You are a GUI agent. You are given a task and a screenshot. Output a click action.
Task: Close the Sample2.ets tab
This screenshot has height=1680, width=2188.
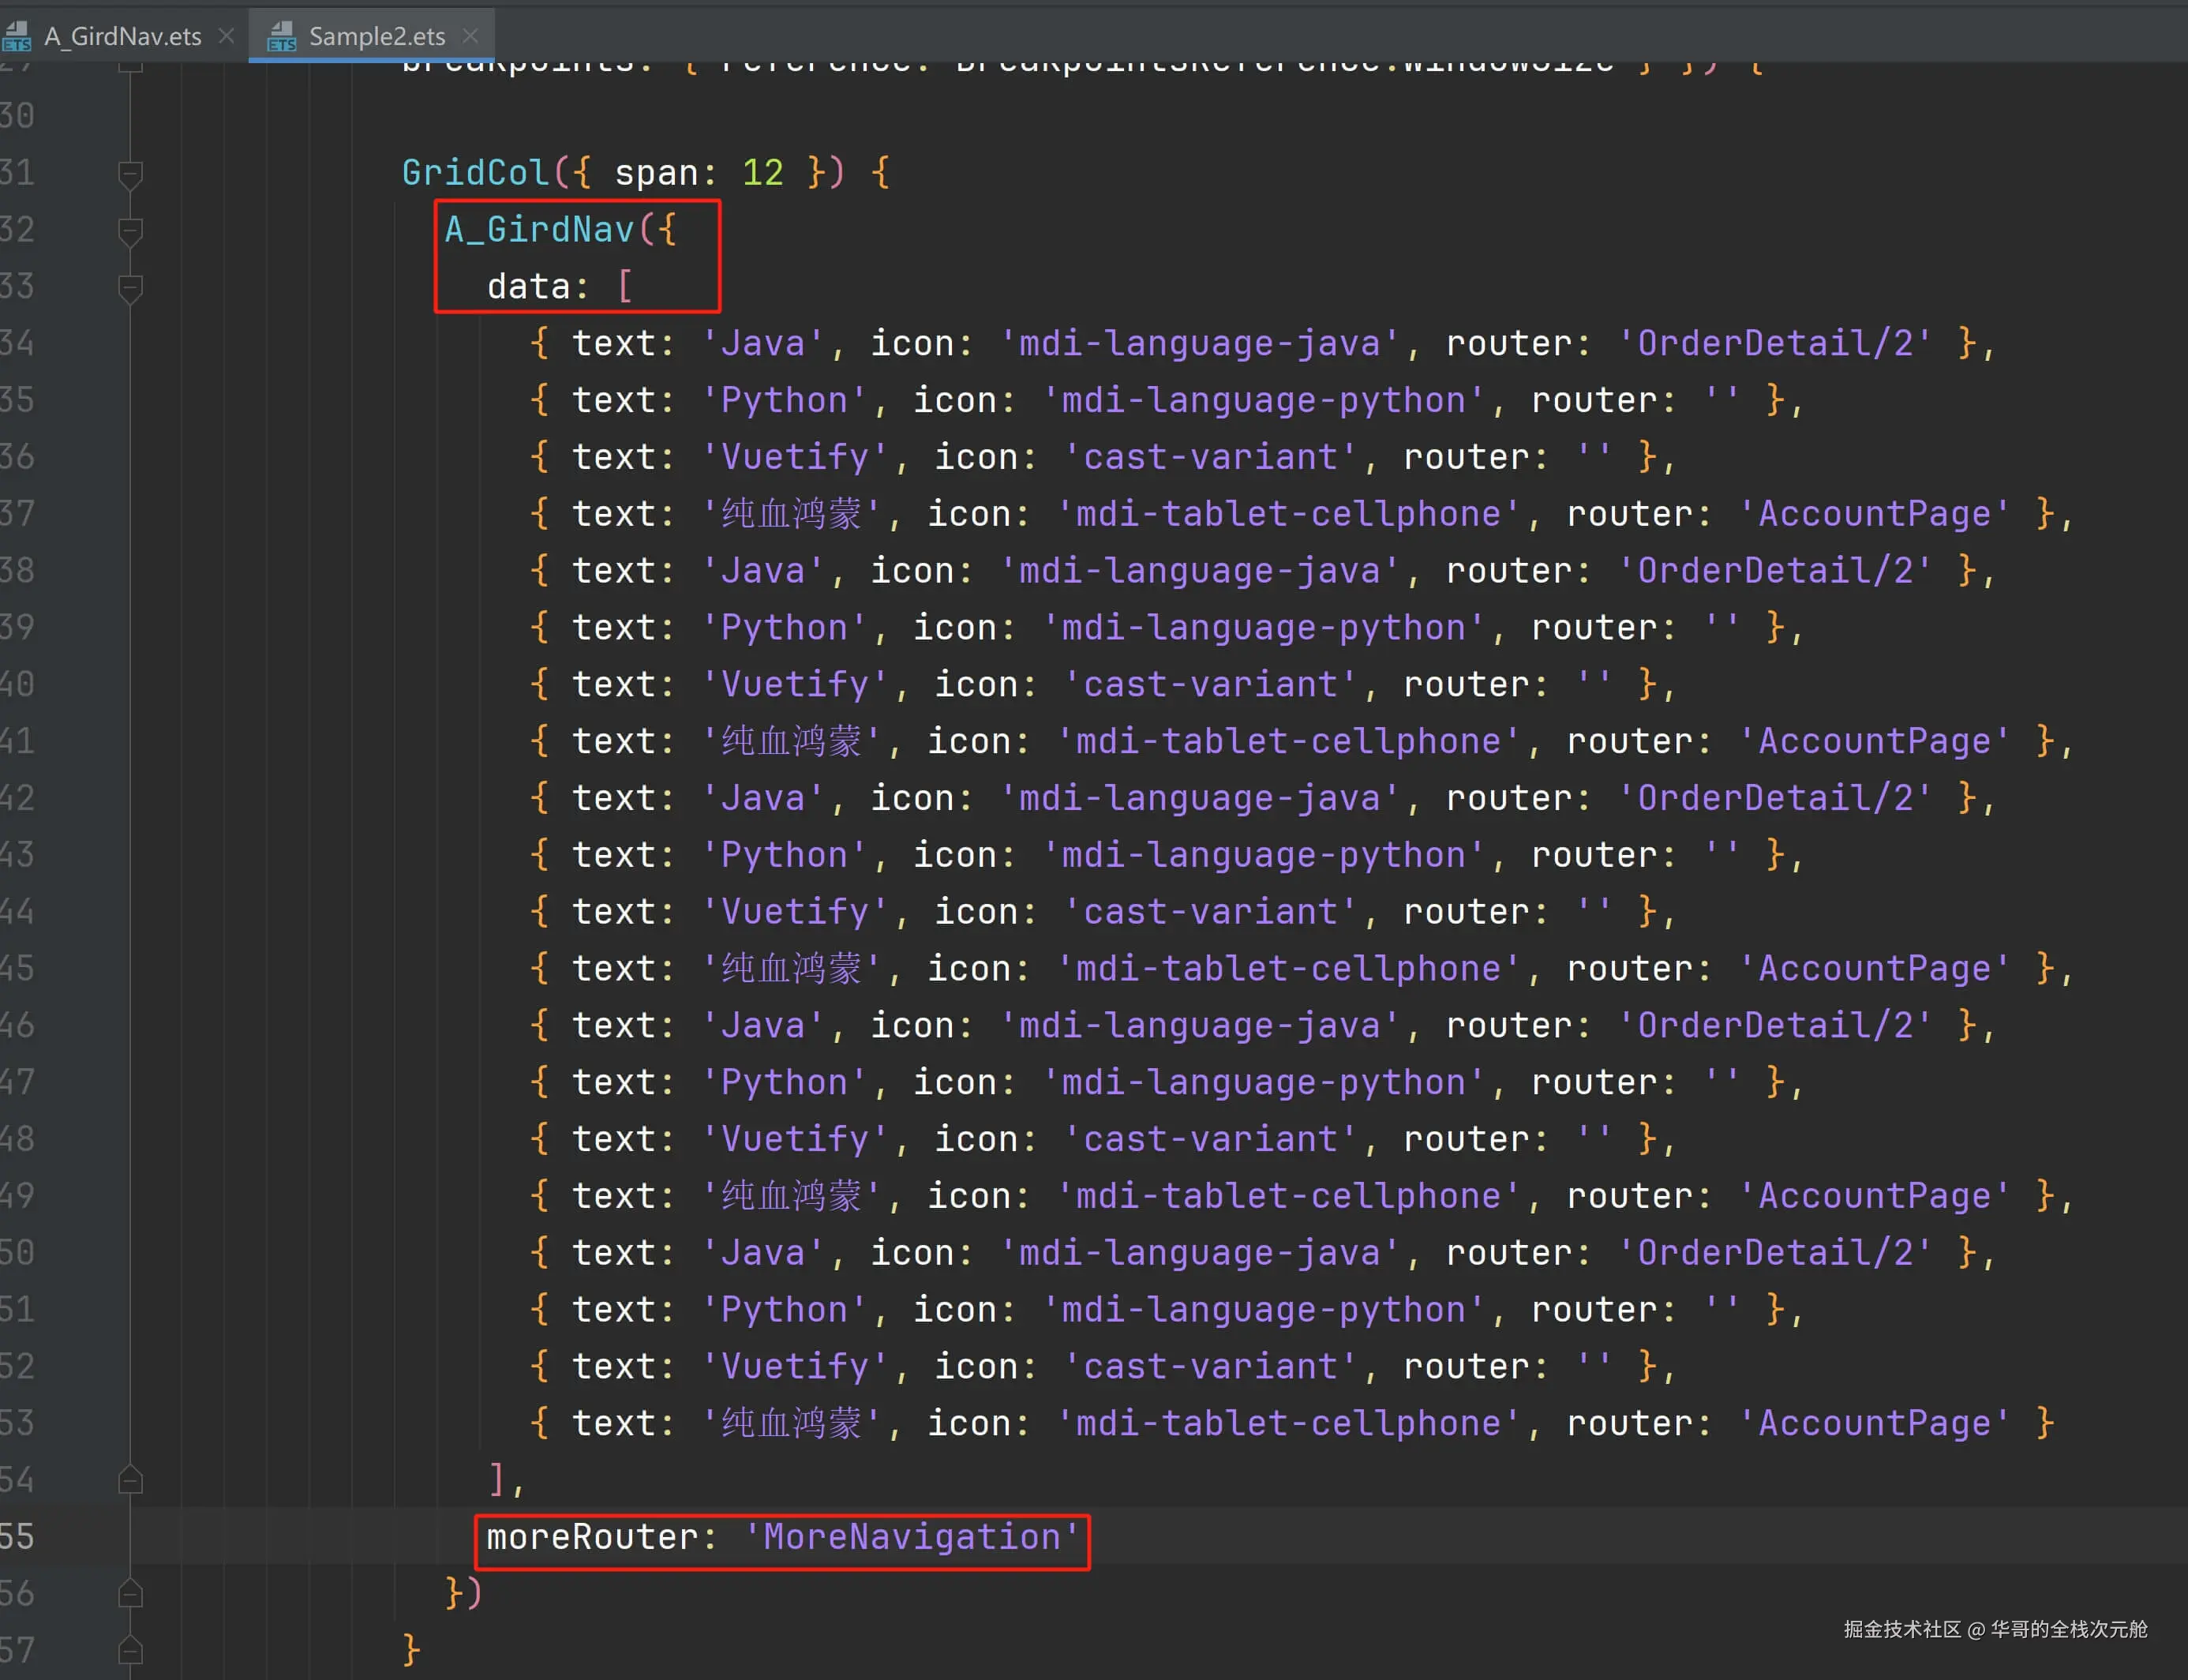coord(470,37)
